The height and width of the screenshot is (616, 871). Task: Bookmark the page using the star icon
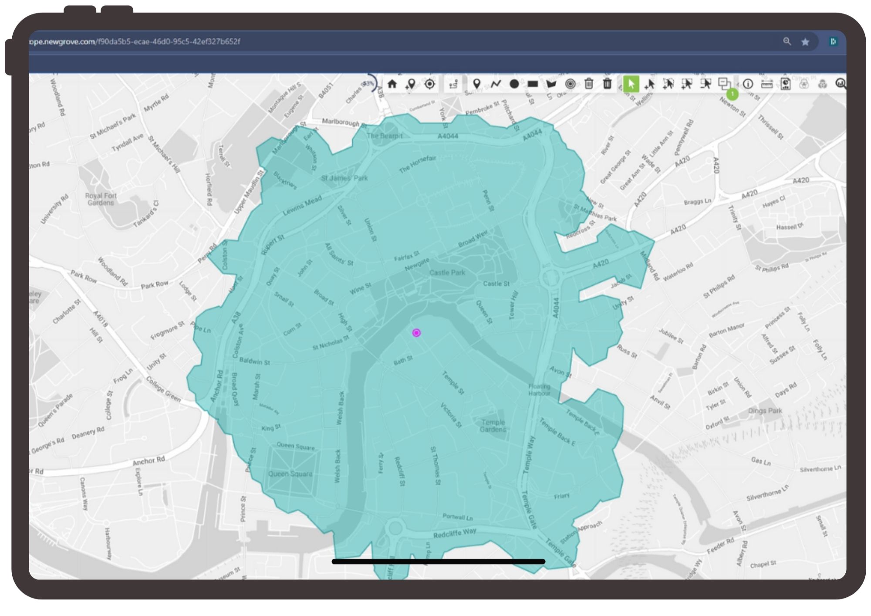pyautogui.click(x=805, y=42)
